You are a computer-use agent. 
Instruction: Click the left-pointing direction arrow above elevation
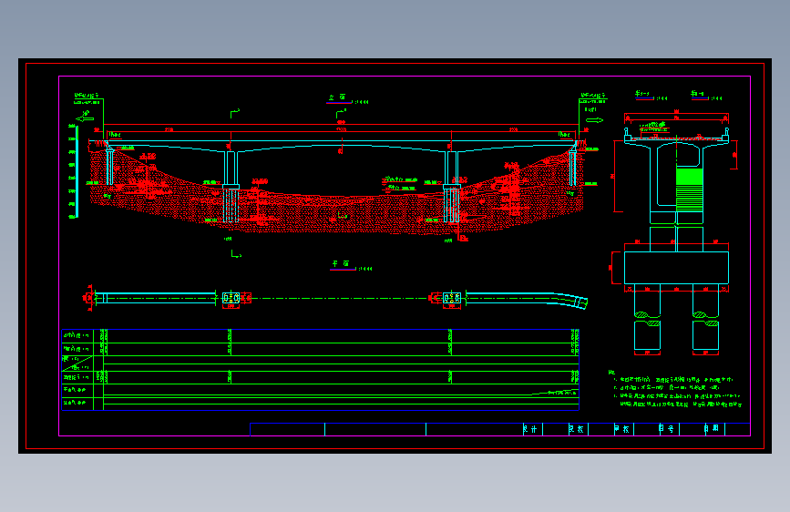point(84,119)
